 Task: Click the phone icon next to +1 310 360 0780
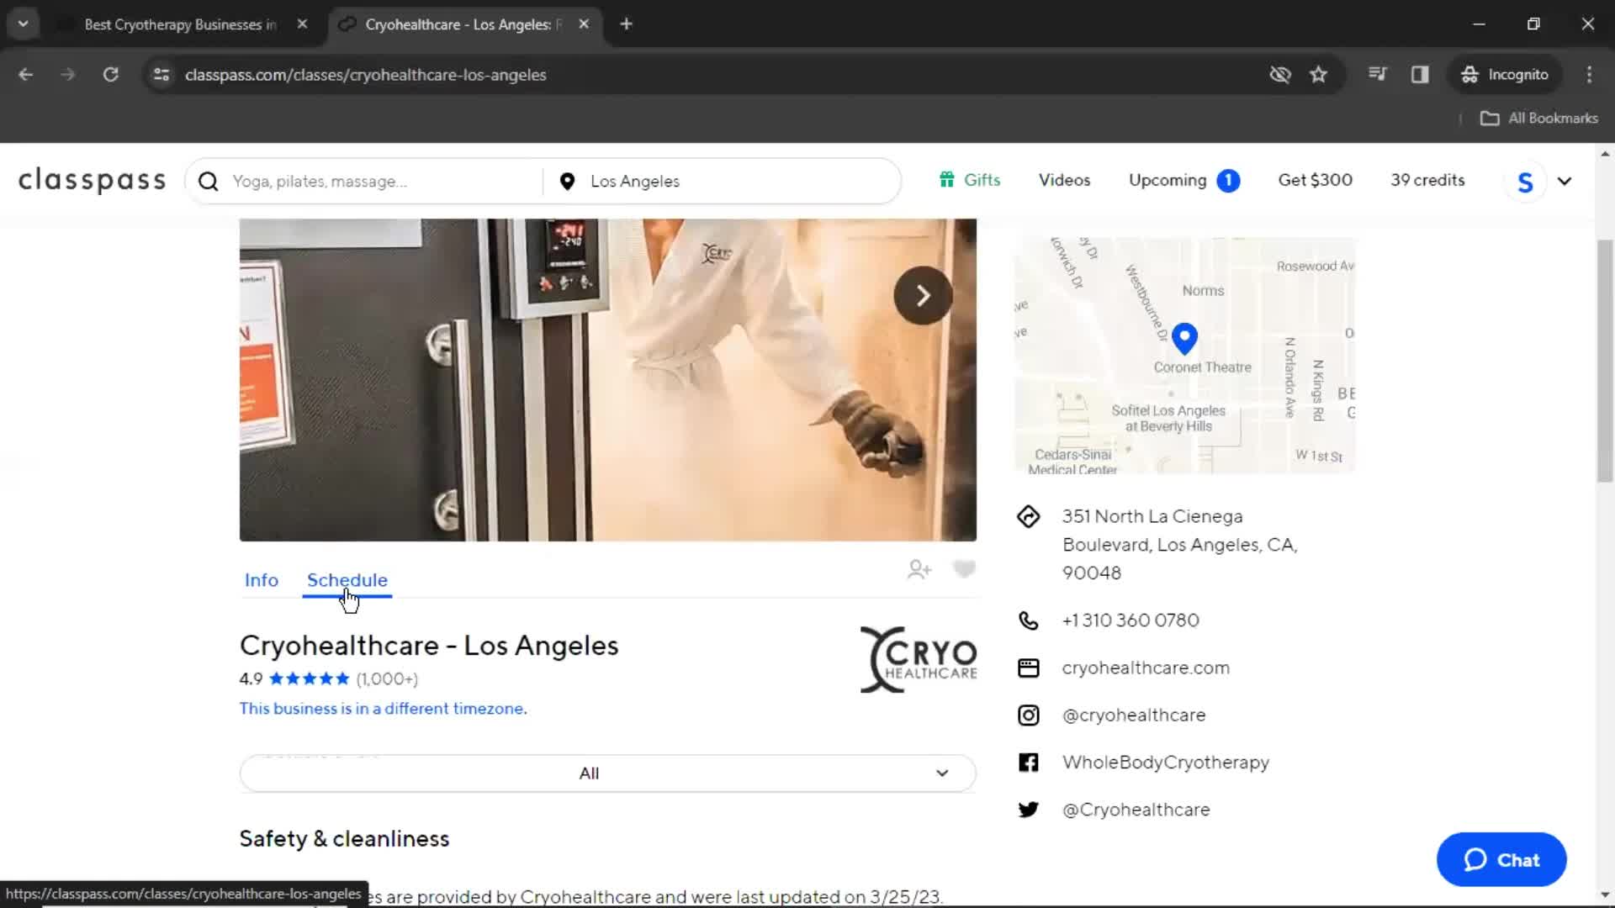(x=1028, y=620)
